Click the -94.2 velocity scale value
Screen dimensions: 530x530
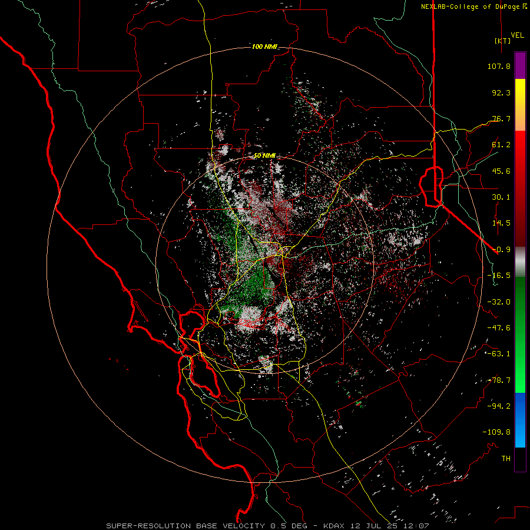point(499,406)
